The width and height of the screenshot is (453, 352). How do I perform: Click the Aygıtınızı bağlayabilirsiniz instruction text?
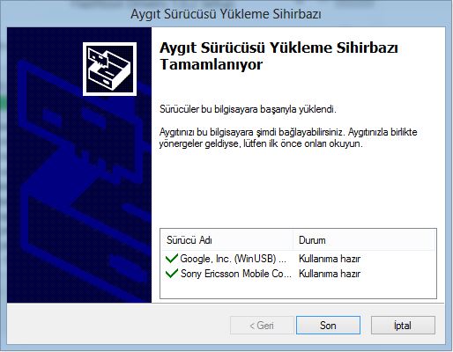288,132
